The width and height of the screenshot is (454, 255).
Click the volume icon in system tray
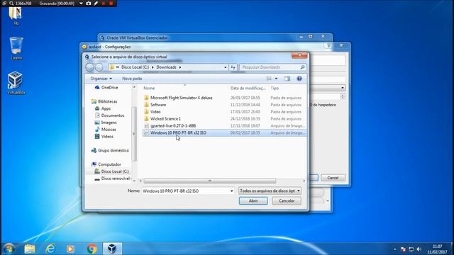(419, 249)
